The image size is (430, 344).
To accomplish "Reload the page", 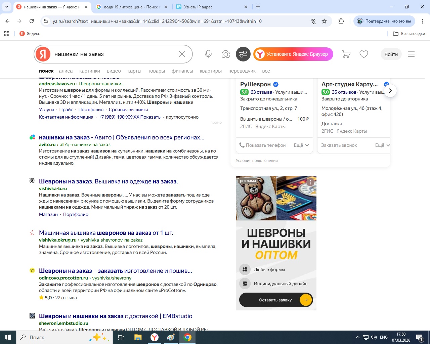I will tap(32, 21).
